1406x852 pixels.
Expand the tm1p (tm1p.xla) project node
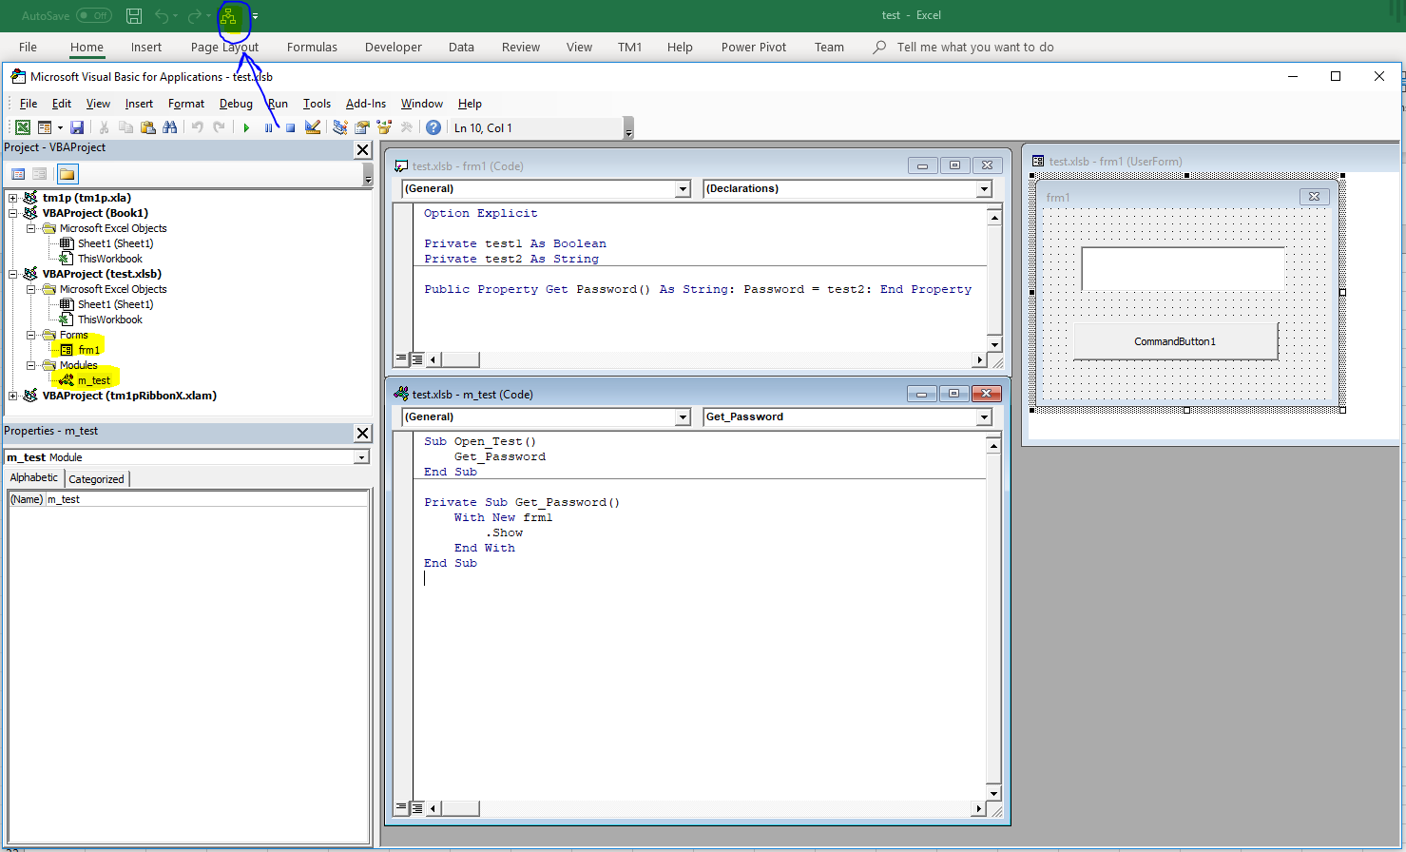(x=13, y=198)
